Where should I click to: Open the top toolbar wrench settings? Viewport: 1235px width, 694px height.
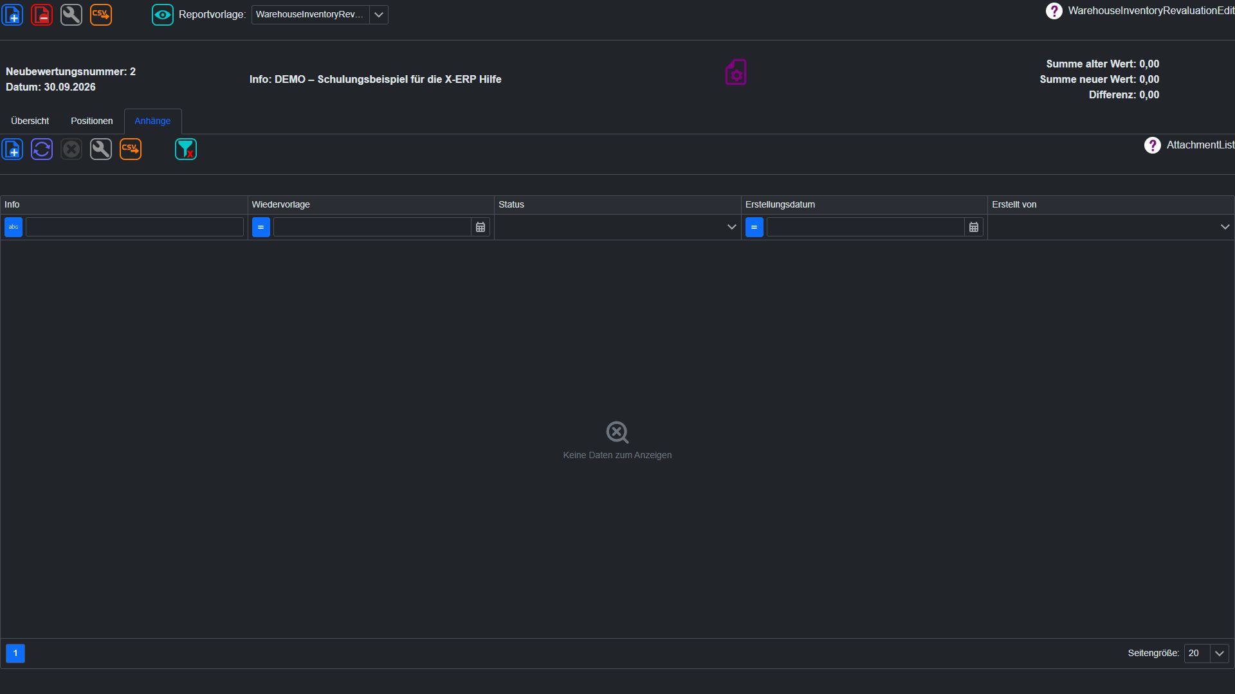71,14
